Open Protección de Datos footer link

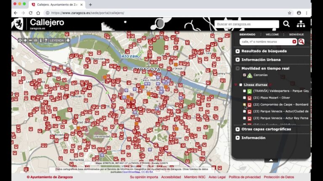[x=279, y=177]
